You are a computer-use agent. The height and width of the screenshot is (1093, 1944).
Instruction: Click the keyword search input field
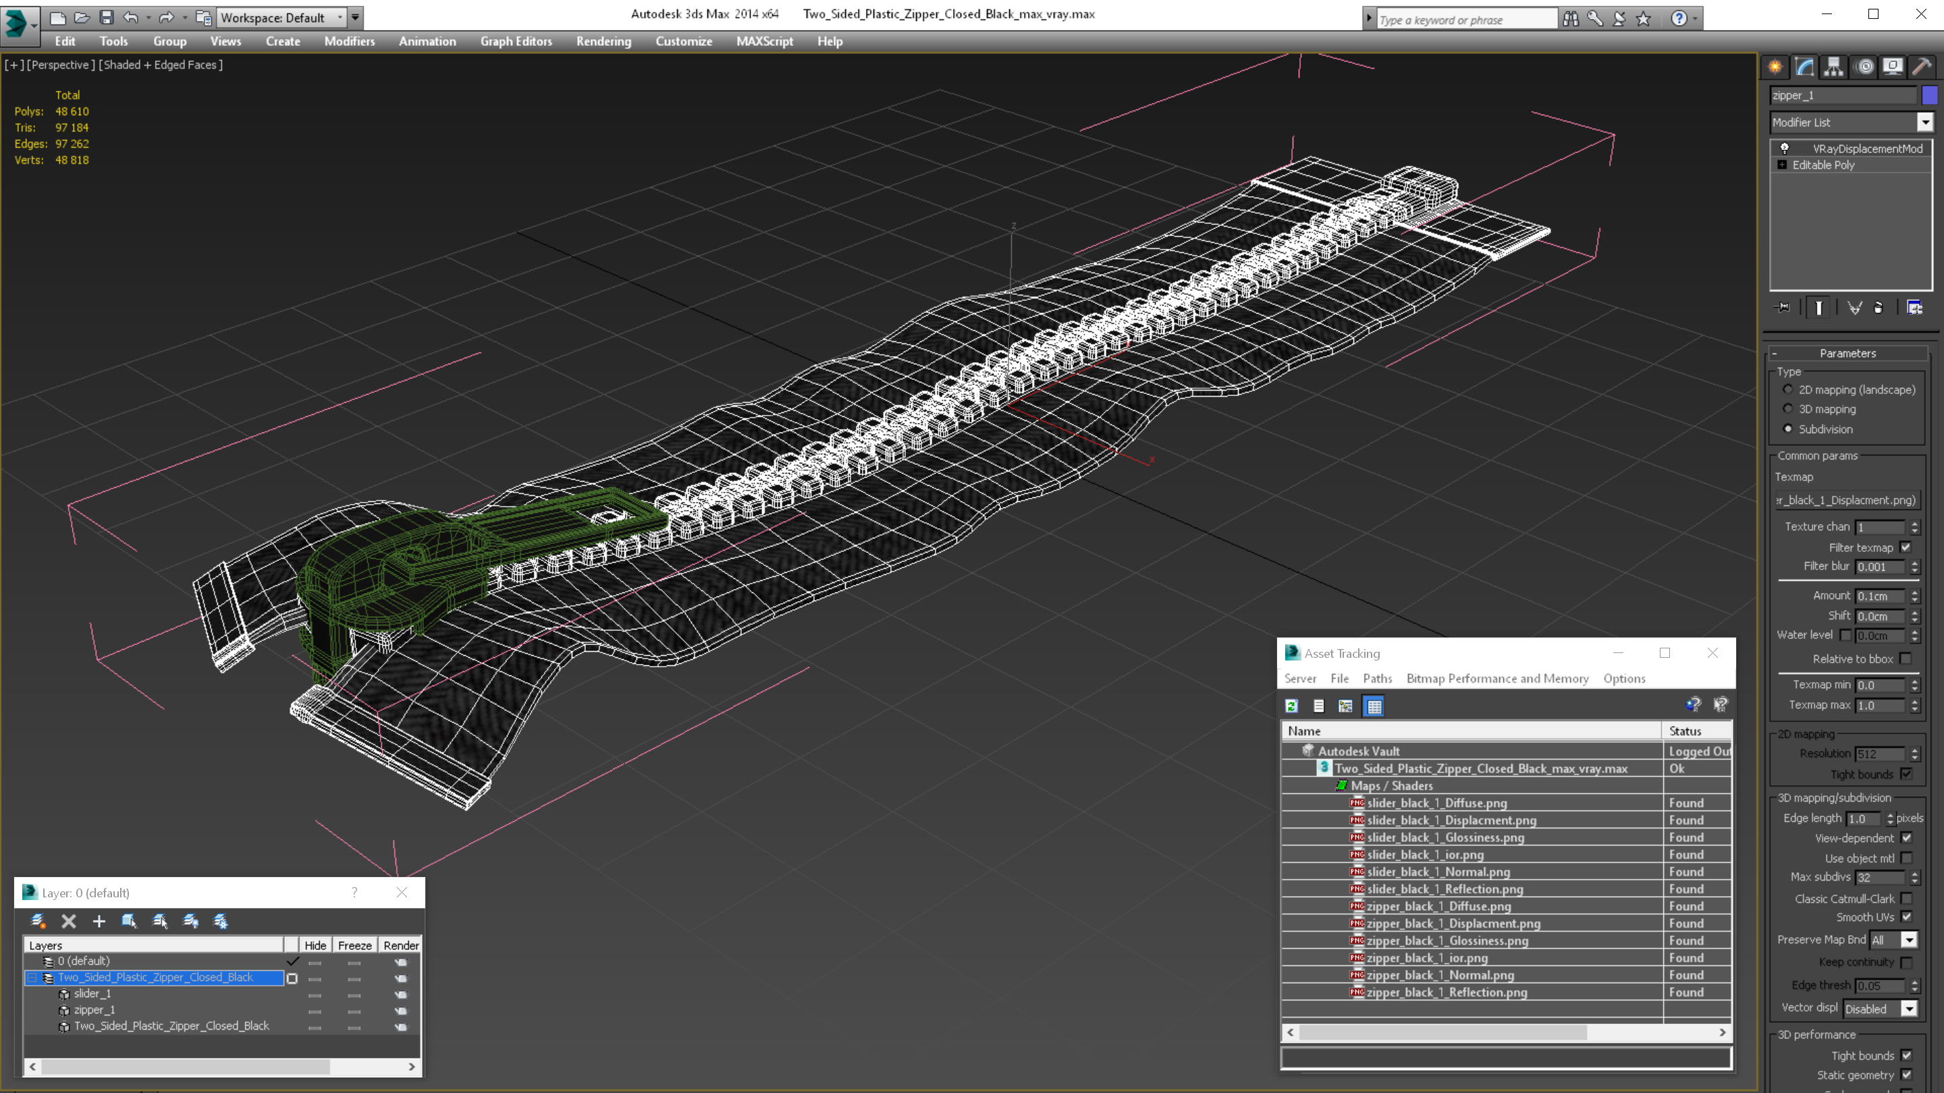(1466, 20)
